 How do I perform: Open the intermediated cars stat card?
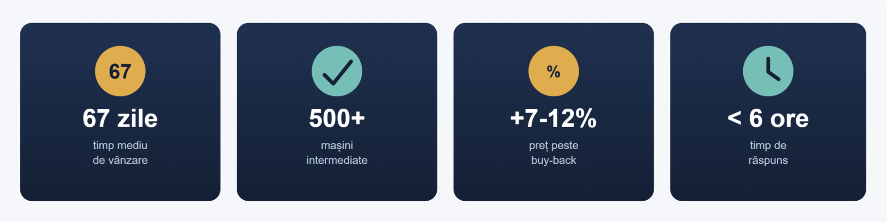[x=337, y=112]
